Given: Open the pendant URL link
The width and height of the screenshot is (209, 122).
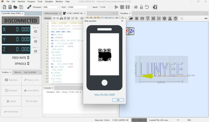Looking at the screenshot, I should click(105, 95).
